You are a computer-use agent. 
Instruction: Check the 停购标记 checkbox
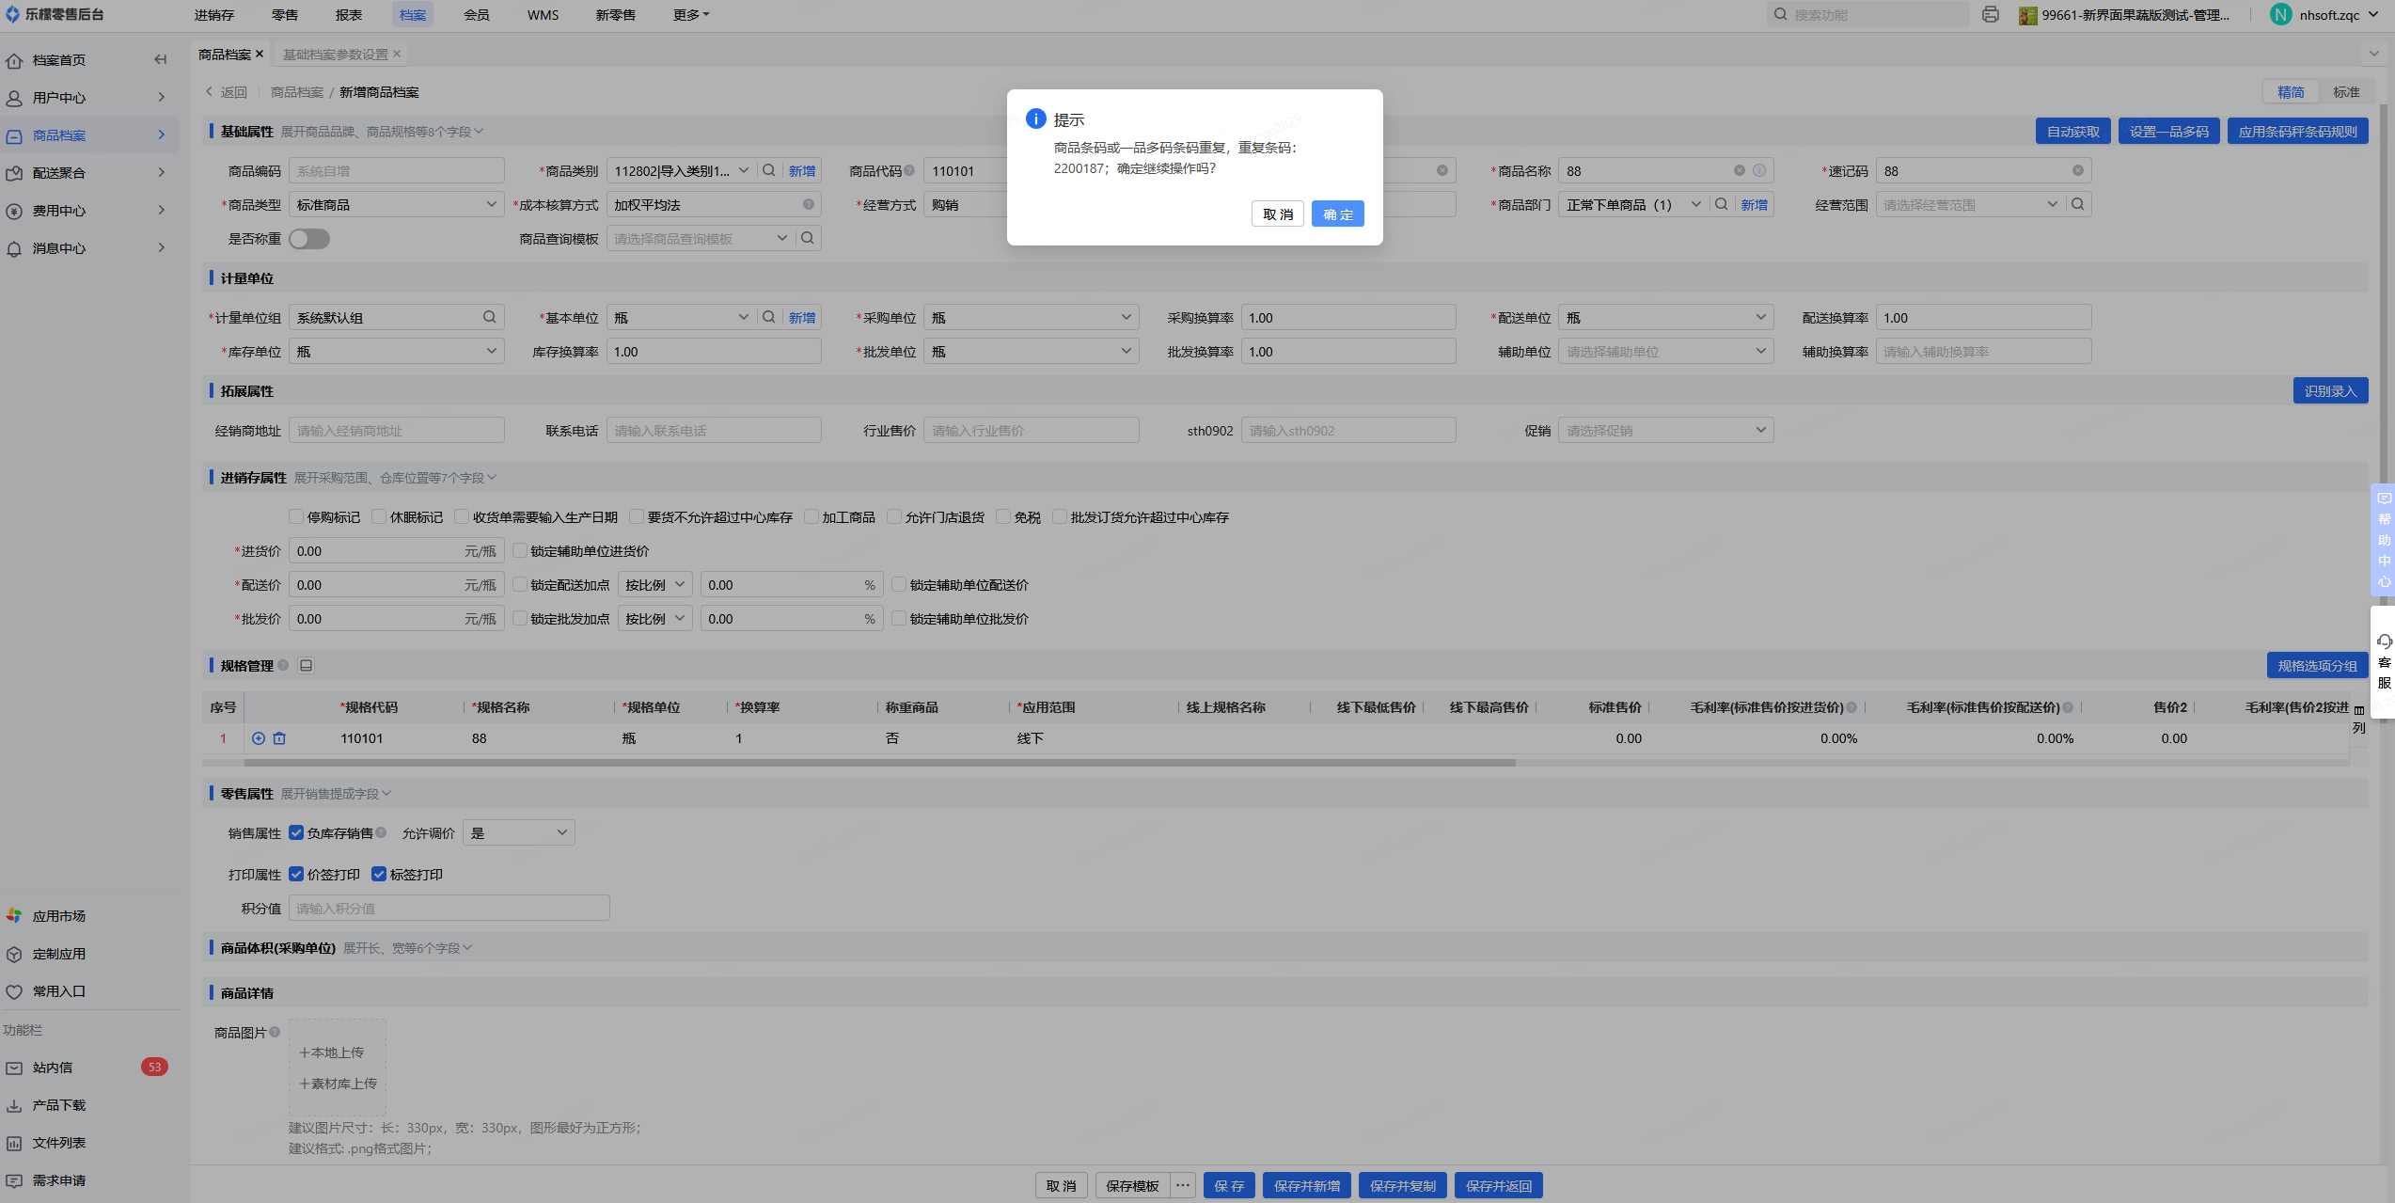pyautogui.click(x=296, y=517)
